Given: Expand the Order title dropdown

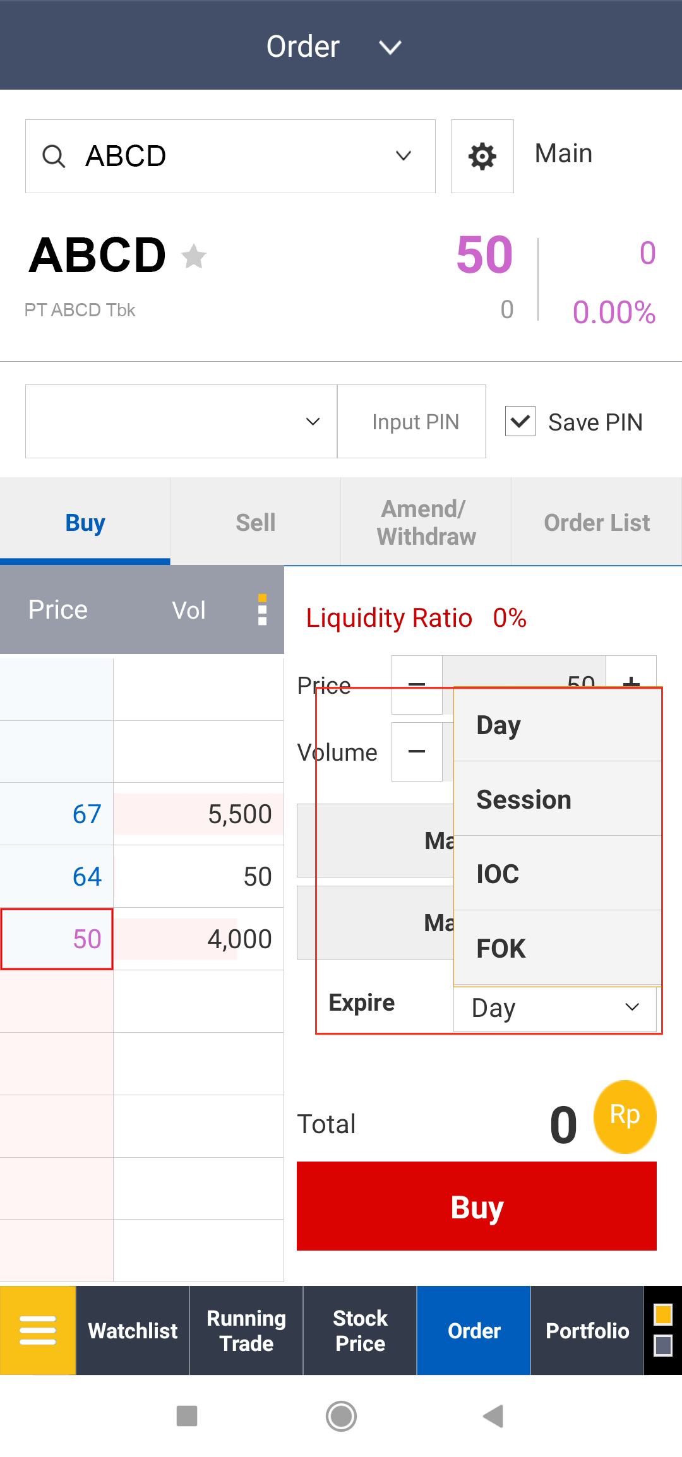Looking at the screenshot, I should click(x=390, y=47).
